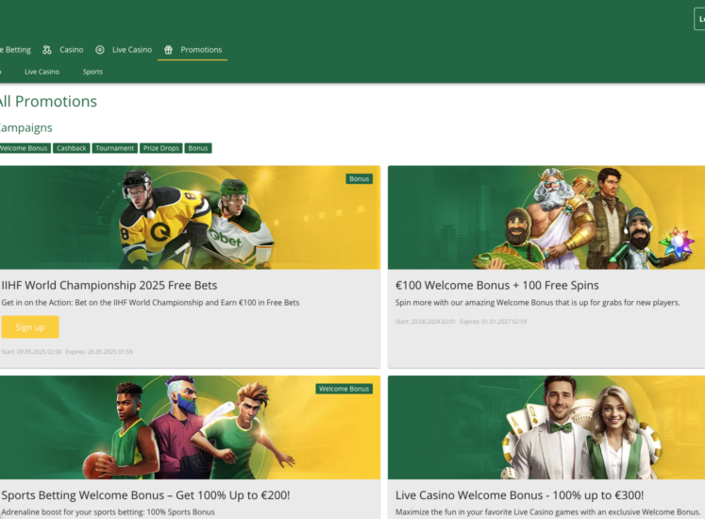Image resolution: width=705 pixels, height=519 pixels.
Task: Filter campaigns by Cashback tag
Action: click(x=72, y=148)
